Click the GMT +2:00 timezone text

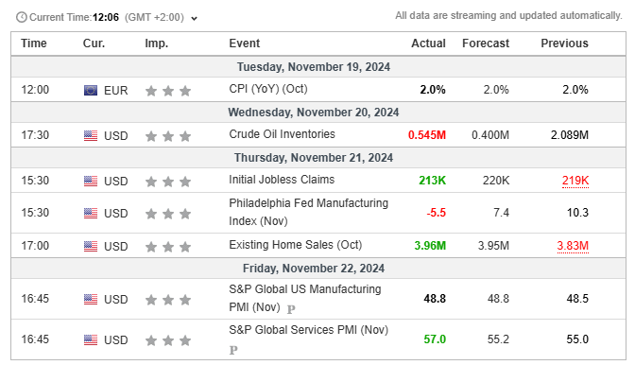point(154,18)
